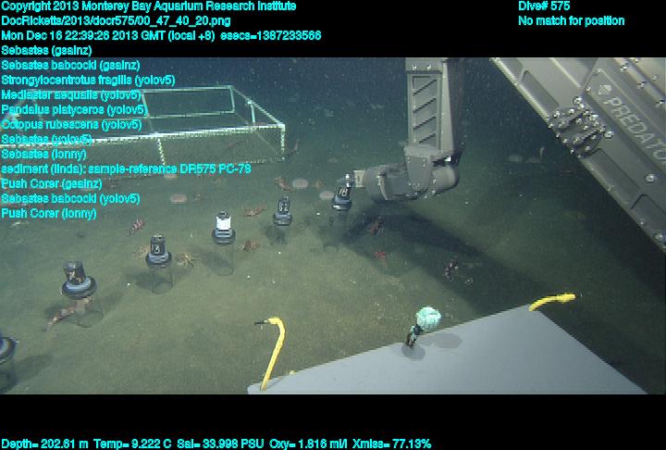Click the MBARI copyright 2013 line

pyautogui.click(x=149, y=6)
